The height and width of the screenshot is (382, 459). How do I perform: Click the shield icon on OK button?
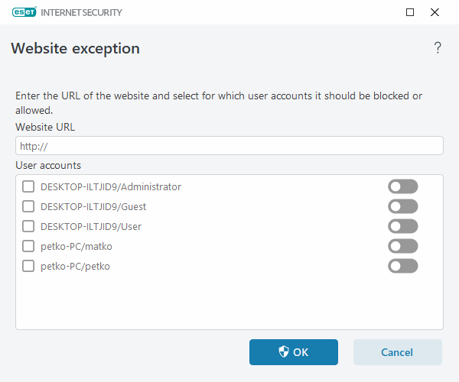(284, 352)
